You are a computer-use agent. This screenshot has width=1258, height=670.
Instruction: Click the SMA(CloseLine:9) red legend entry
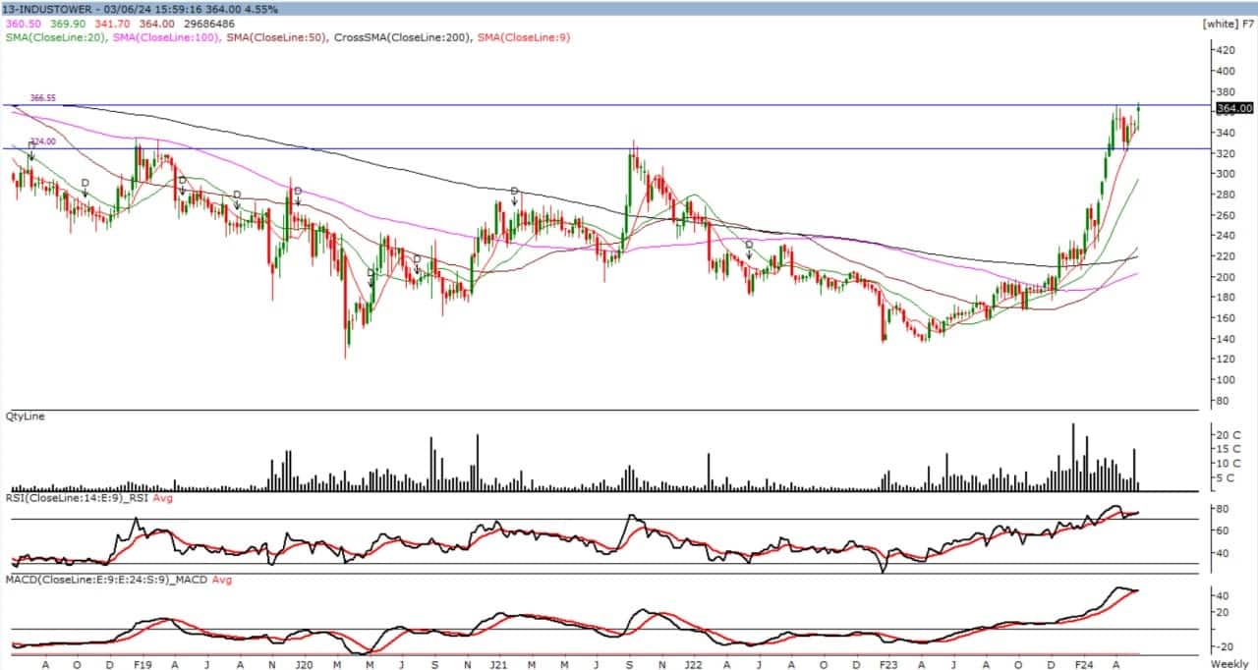[524, 37]
